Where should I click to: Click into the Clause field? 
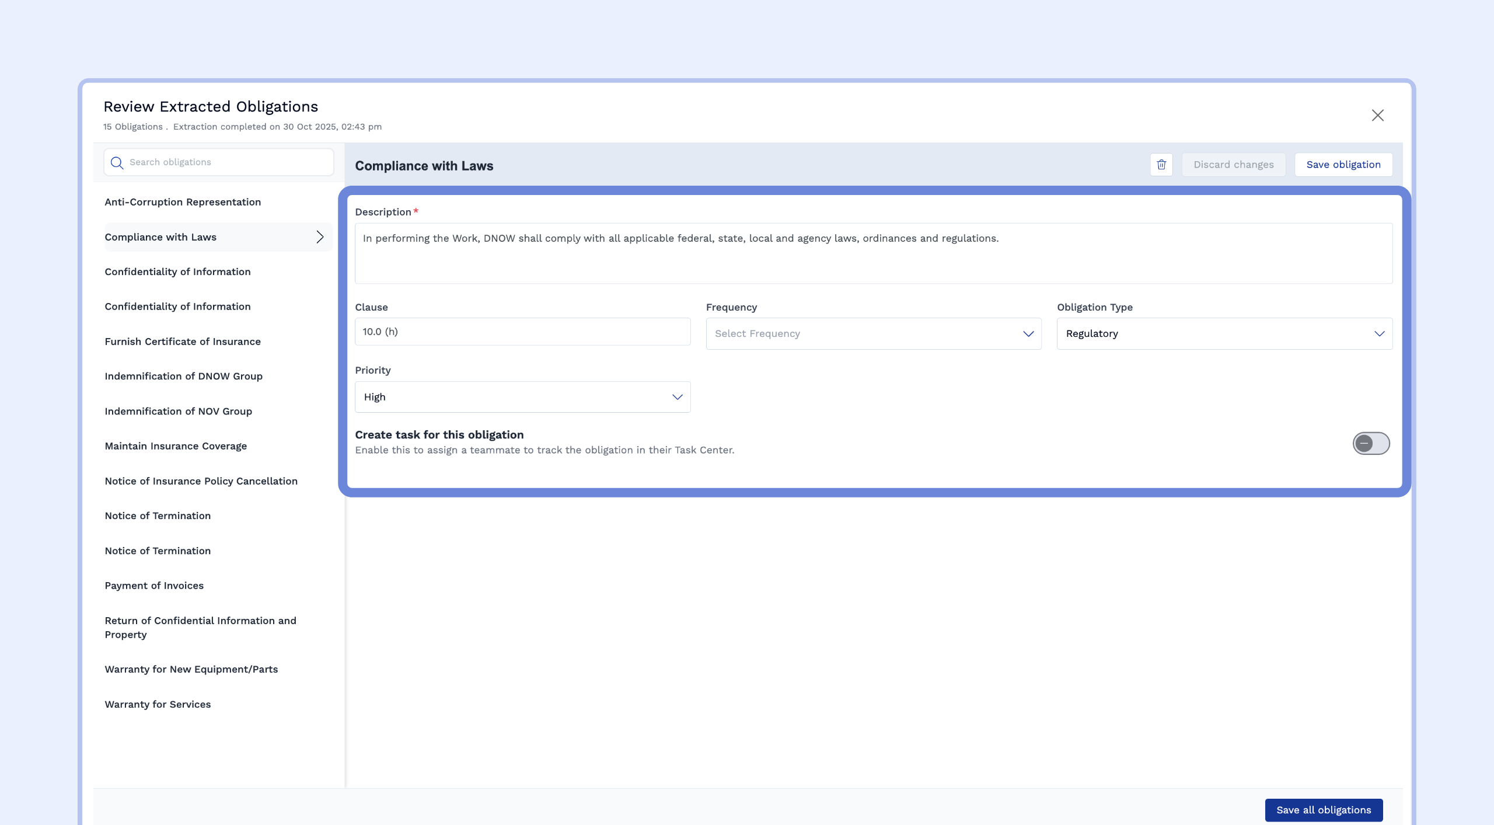coord(522,332)
